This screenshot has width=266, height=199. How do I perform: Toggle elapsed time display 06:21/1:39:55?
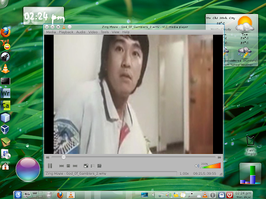point(205,173)
